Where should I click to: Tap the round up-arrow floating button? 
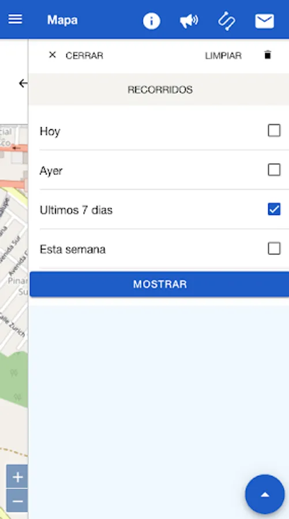click(265, 495)
